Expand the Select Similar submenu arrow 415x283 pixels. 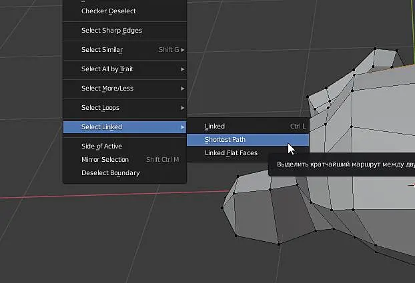[x=183, y=50]
